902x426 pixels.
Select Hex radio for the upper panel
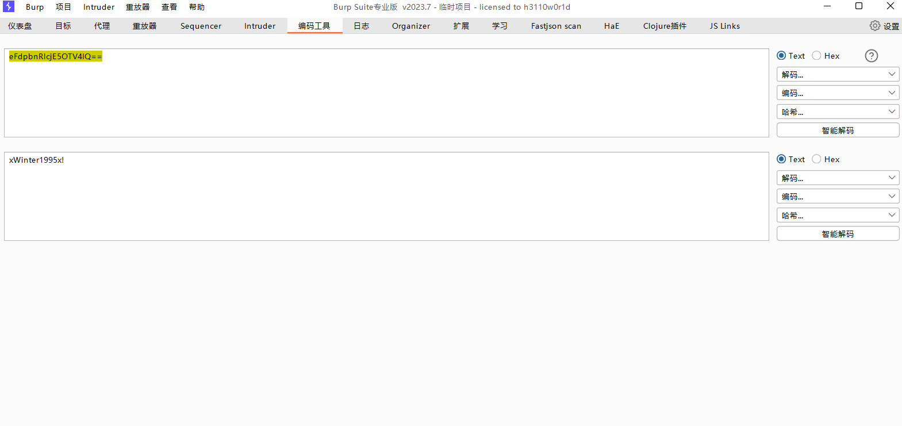pos(816,56)
